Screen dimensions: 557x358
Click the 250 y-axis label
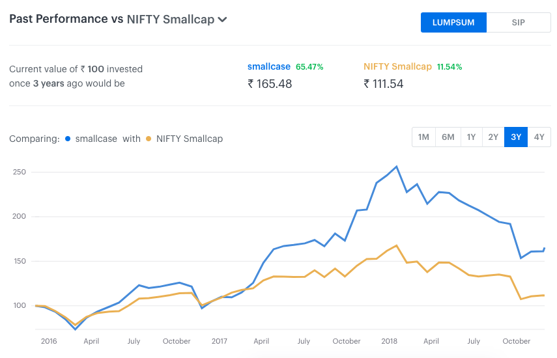tap(19, 172)
